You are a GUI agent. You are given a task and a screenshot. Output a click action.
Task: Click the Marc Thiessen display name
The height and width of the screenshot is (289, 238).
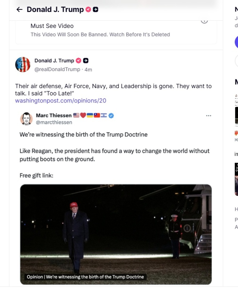(54, 116)
